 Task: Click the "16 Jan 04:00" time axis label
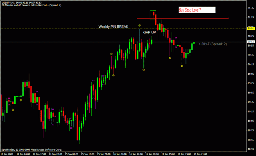tap(120, 154)
